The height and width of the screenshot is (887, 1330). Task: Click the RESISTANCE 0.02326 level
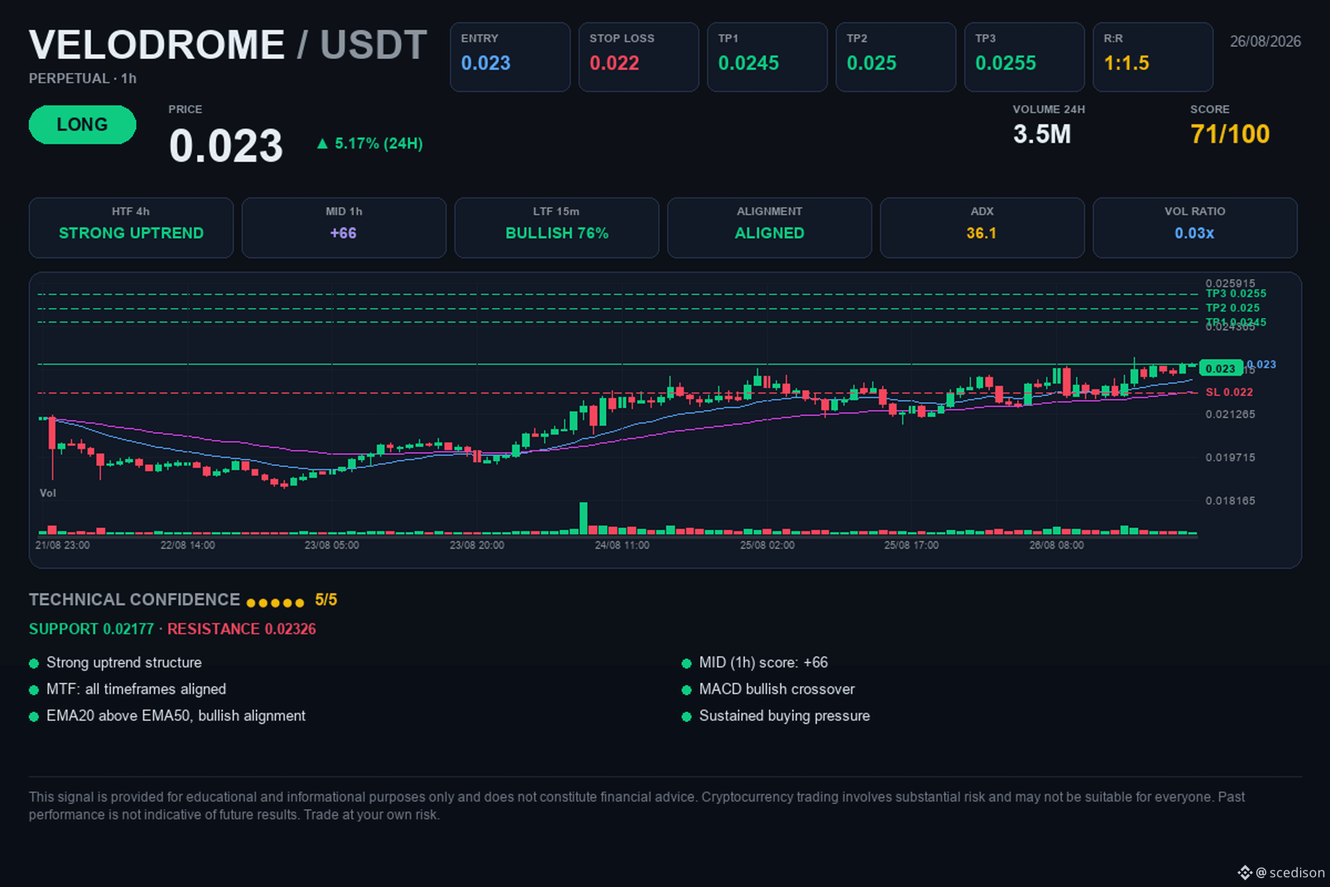(242, 629)
